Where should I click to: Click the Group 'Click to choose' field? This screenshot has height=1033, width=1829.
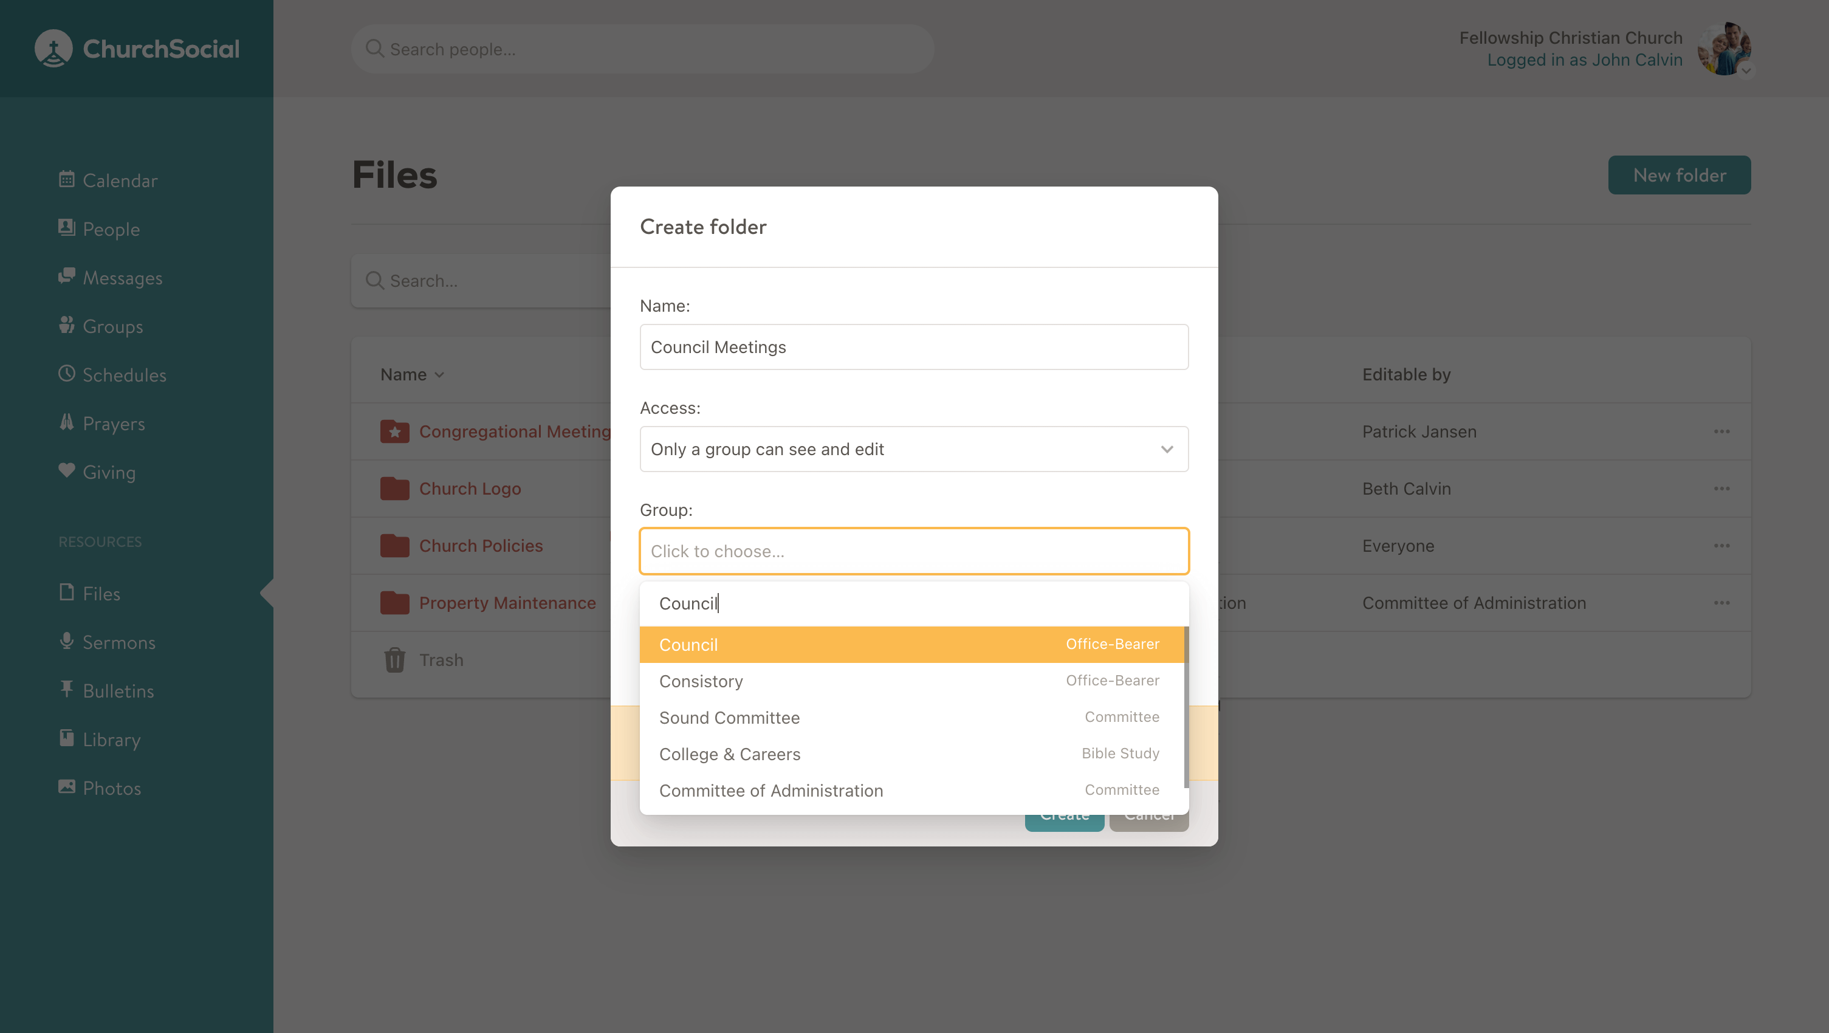tap(914, 551)
